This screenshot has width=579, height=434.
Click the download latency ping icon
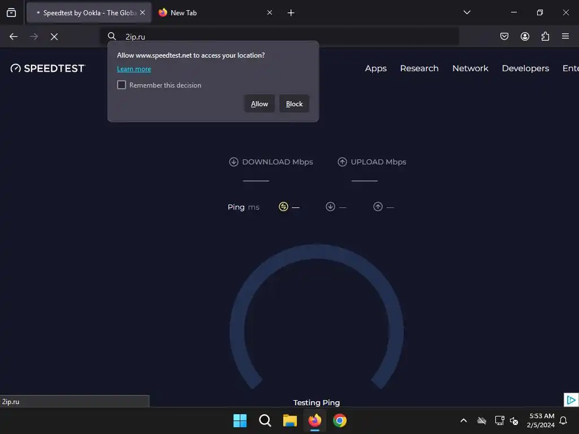pos(330,207)
